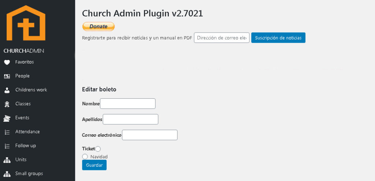Screen dimensions: 375x181
Task: Click the Units hierarchy icon
Action: 7,160
